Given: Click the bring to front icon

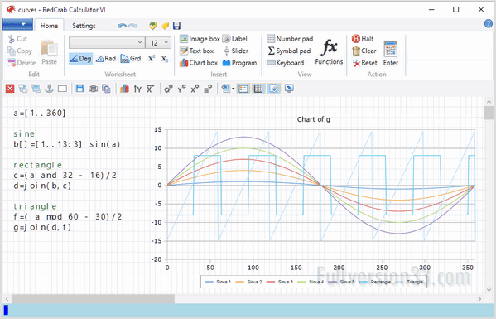Looking at the screenshot, I should (x=23, y=89).
